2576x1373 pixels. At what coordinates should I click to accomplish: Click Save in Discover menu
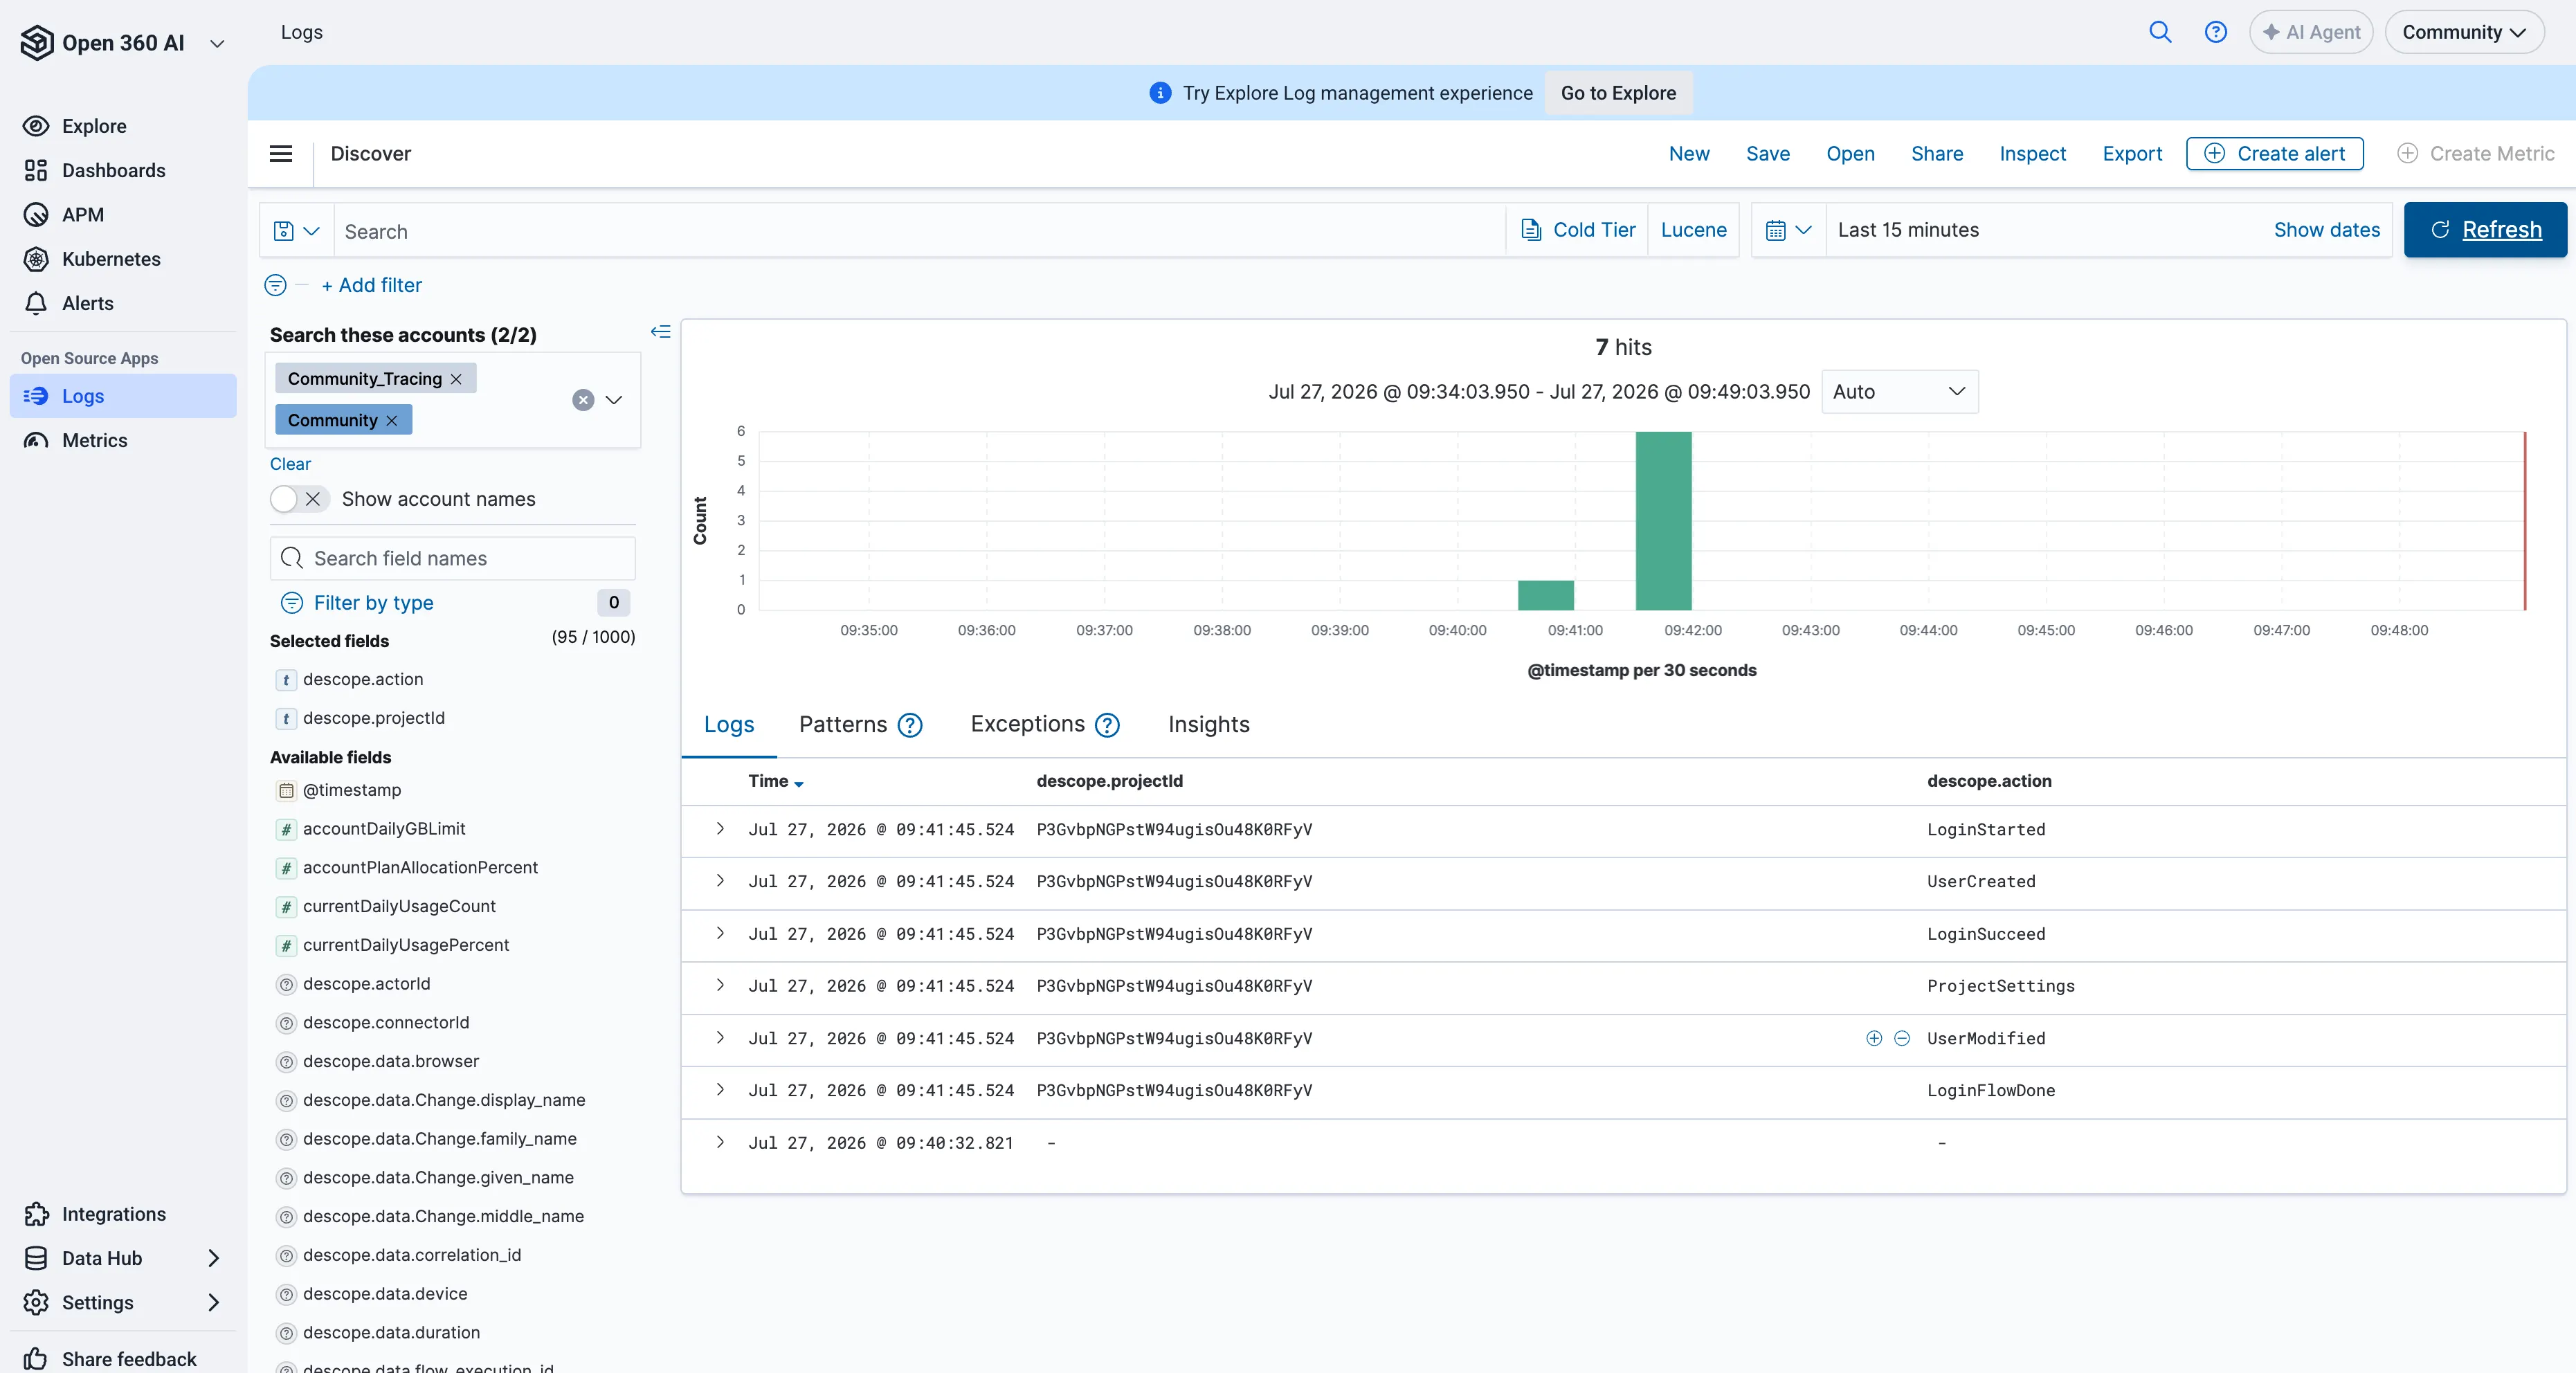(x=1768, y=153)
